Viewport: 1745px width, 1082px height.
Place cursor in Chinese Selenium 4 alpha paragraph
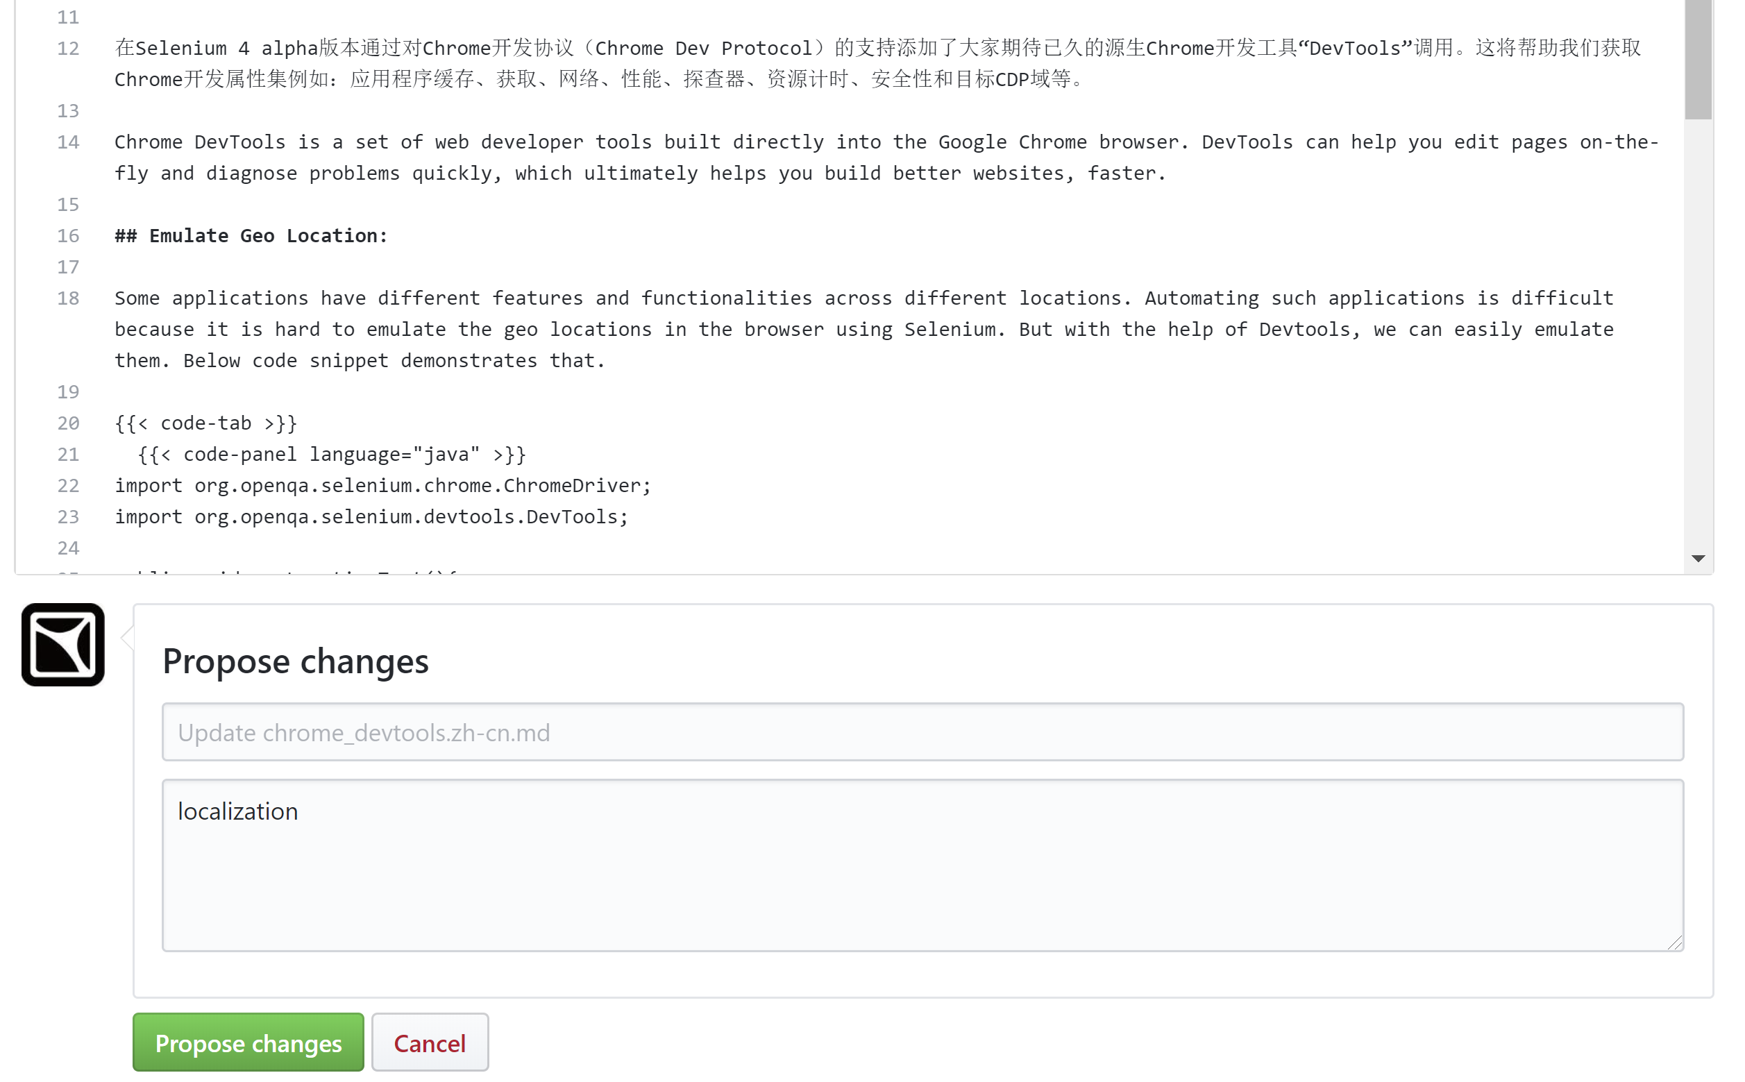[878, 63]
